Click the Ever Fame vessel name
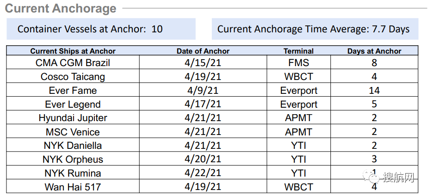Image resolution: width=428 pixels, height=196 pixels. [x=73, y=90]
